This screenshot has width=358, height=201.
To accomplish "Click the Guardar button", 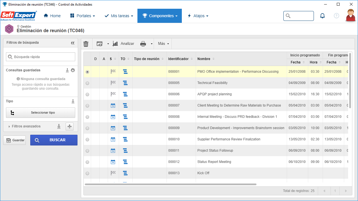I will click(14, 140).
